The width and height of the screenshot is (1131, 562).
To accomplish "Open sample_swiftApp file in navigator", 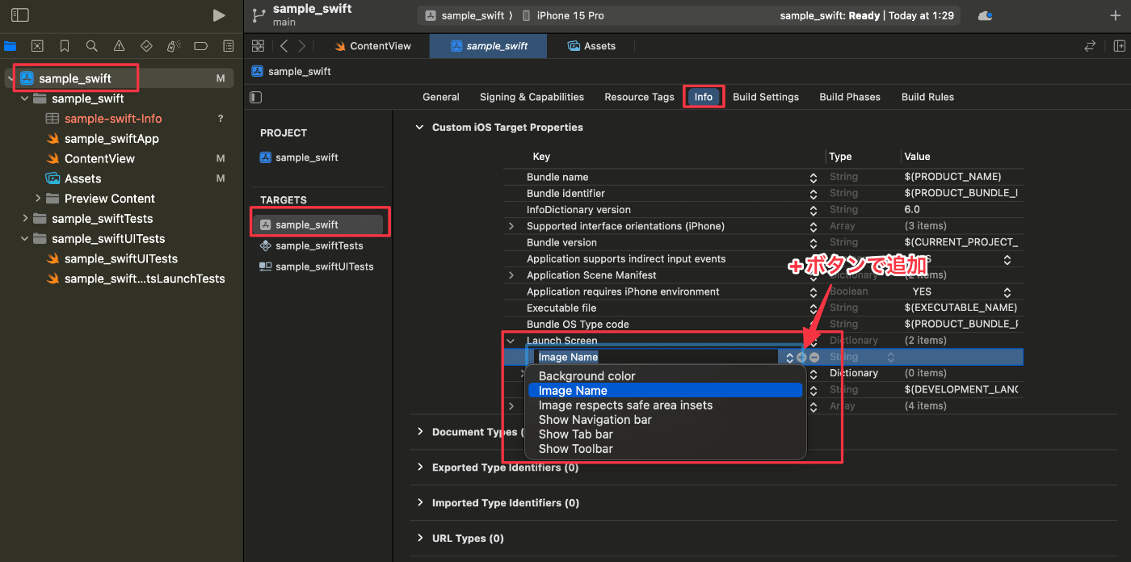I will coord(111,139).
